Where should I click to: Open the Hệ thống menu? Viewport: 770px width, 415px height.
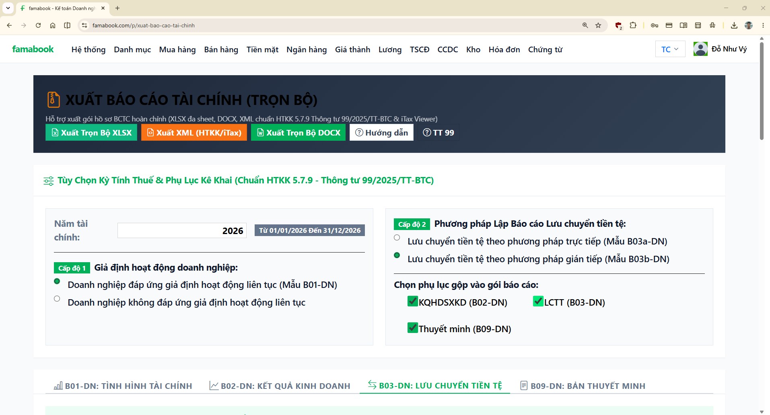89,49
